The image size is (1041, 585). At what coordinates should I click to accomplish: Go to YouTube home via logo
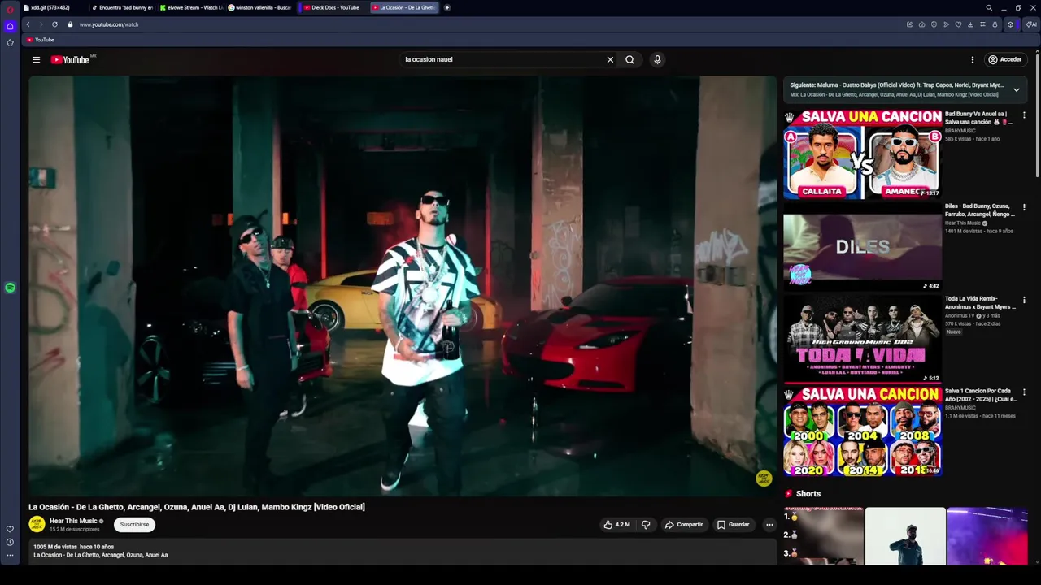click(70, 59)
